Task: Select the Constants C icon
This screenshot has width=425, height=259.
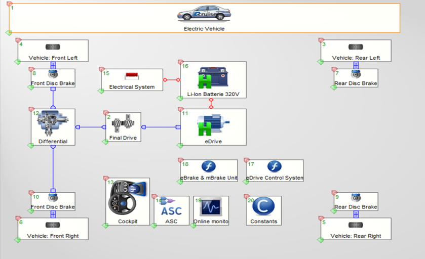Action: (x=263, y=207)
